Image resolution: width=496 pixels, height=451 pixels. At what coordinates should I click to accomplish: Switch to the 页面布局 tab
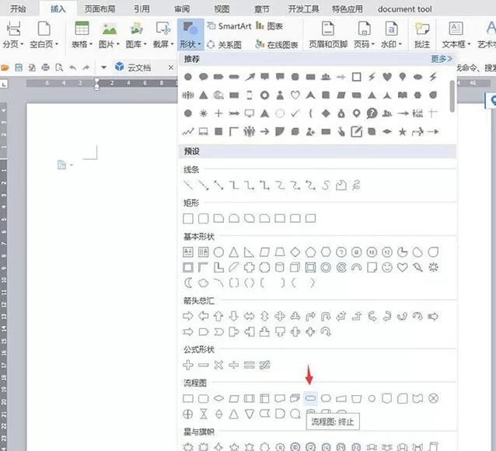100,9
